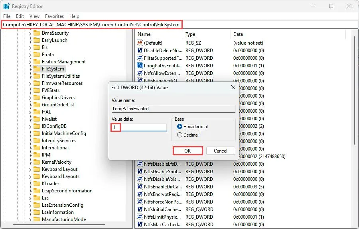
Task: Click the NtfsAllowExten... DWORD icon
Action: pos(140,72)
